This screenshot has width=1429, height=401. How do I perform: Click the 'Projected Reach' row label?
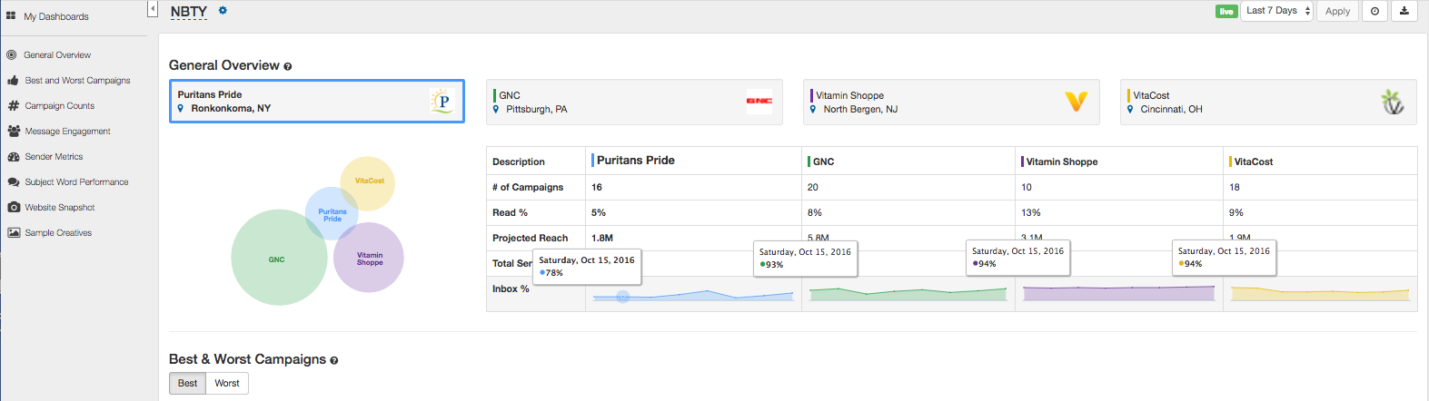(530, 239)
